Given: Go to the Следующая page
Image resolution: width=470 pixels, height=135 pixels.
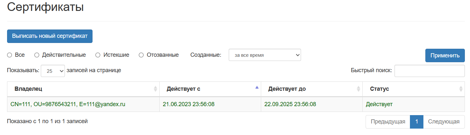Looking at the screenshot, I should coord(444,122).
